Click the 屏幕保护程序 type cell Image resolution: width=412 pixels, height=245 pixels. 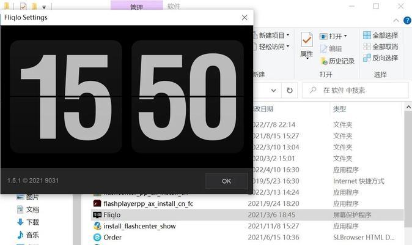[x=352, y=215]
